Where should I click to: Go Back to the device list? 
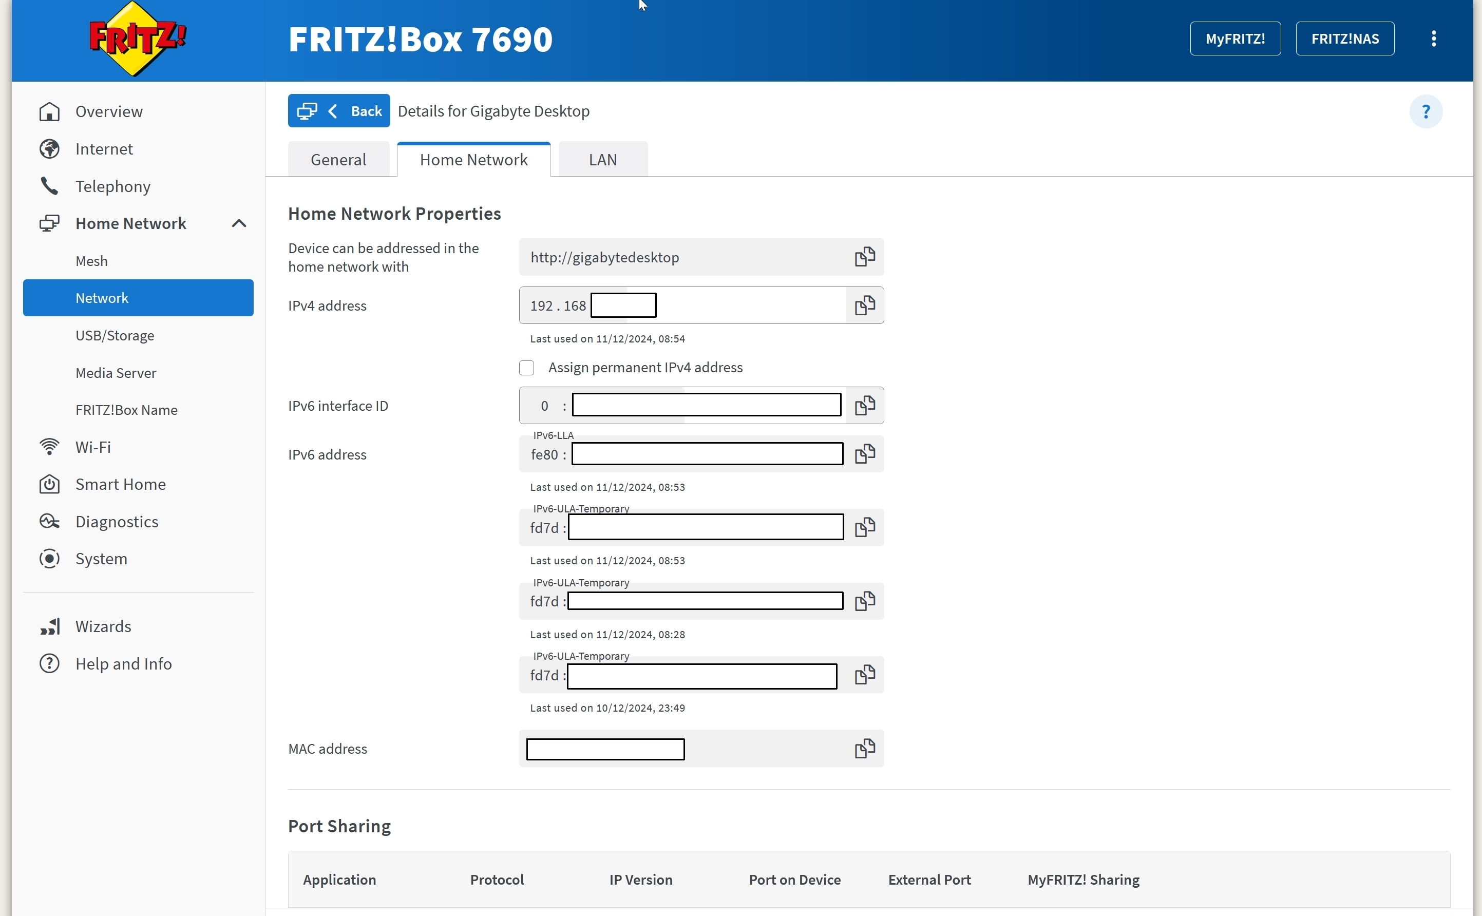point(339,111)
